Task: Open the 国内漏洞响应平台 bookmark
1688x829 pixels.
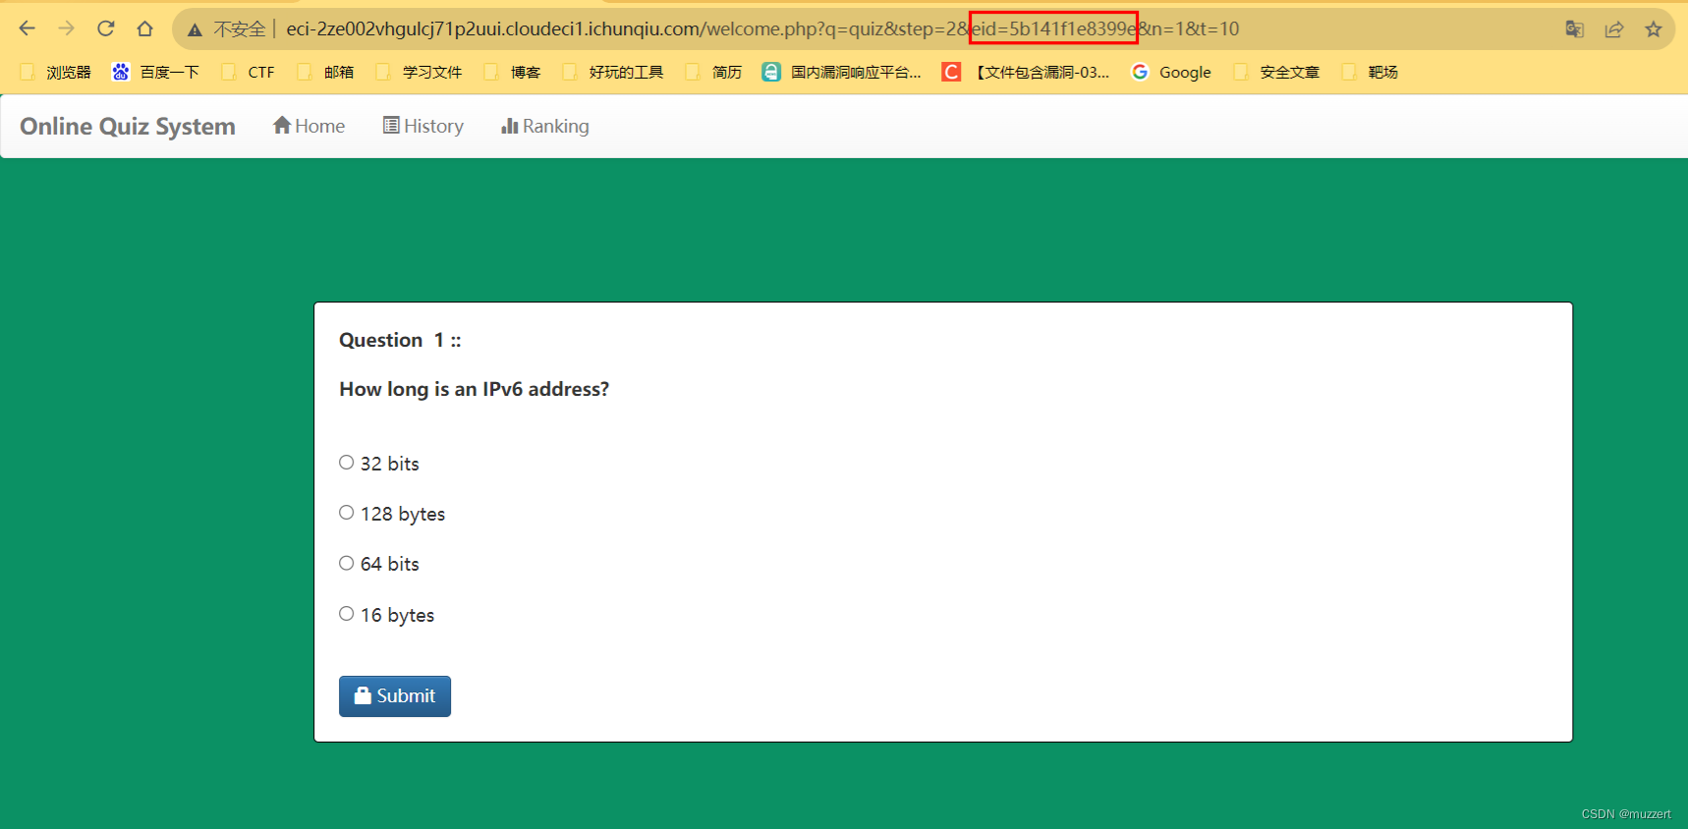Action: pos(842,72)
